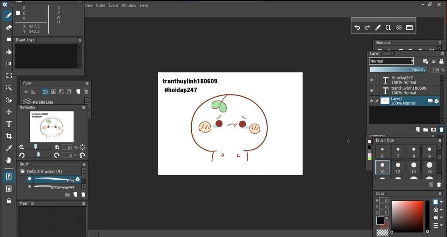
Task: Open the Event menu
Action: (x=113, y=5)
